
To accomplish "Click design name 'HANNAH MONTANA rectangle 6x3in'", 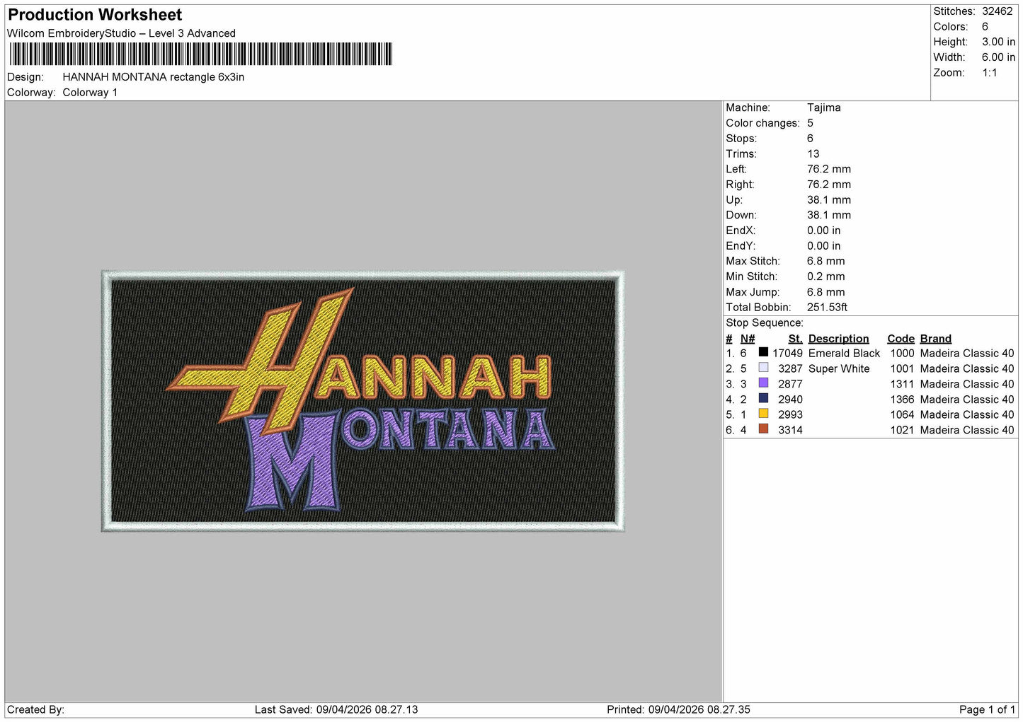I will tap(154, 77).
